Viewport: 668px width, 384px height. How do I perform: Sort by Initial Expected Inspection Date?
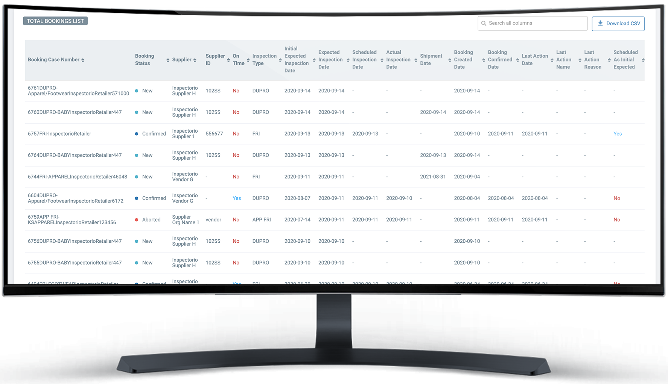pos(314,60)
